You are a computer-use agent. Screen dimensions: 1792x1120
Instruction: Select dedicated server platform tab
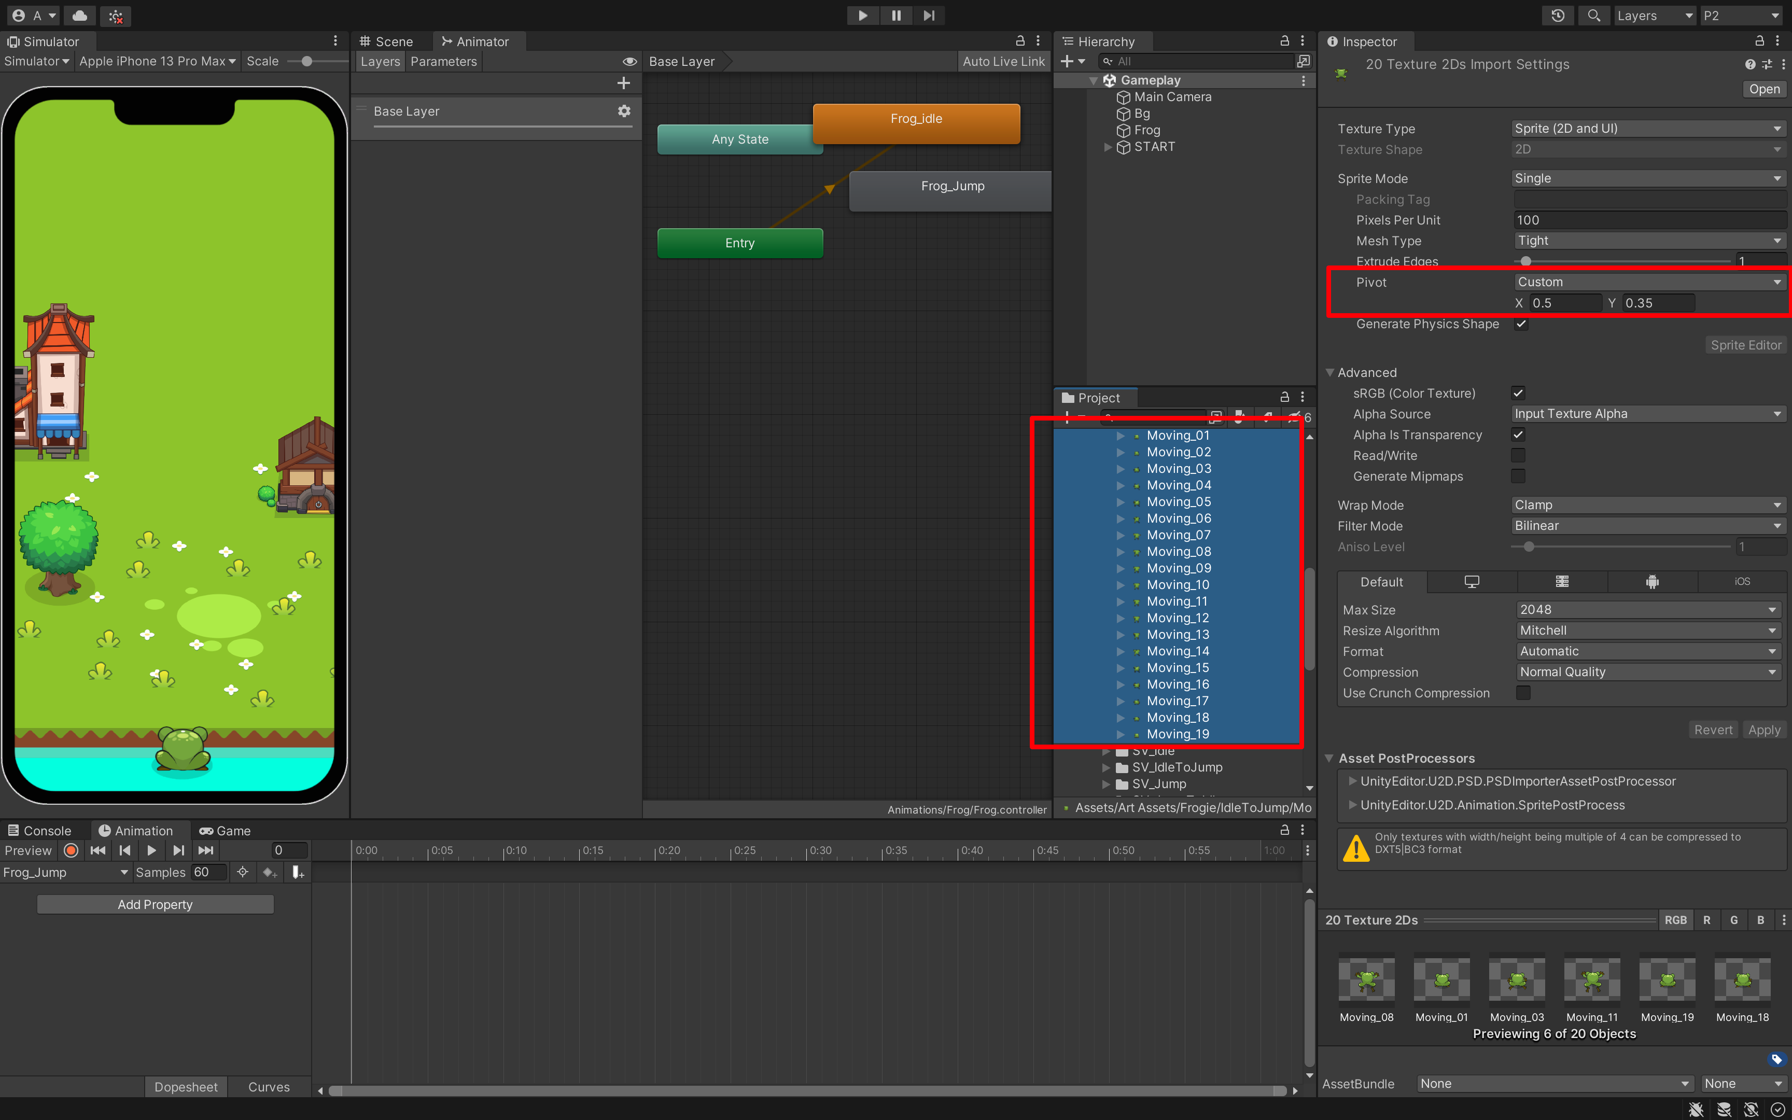1562,582
